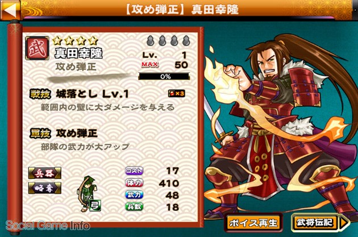The image size is (358, 237).
Task: Tap the 戦技 battle skill label
Action: 40,94
